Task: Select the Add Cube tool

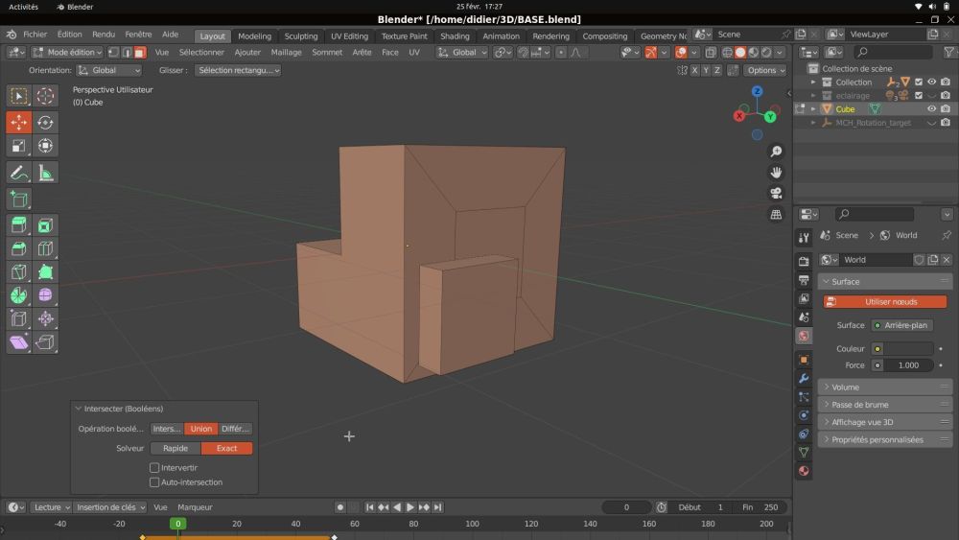Action: point(18,200)
